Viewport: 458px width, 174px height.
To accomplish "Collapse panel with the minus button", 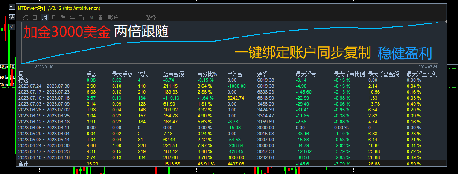I will pos(12,7).
